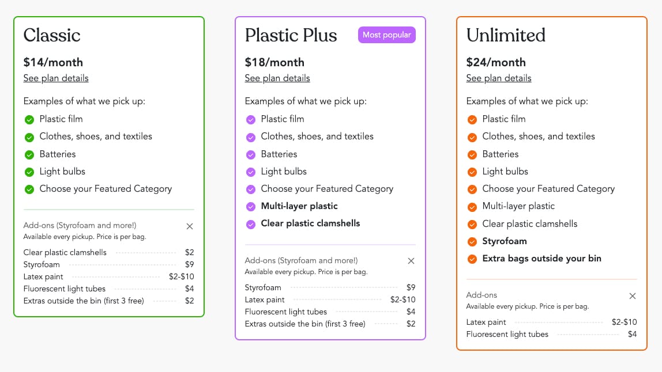Click green check icon beside Plastic film

[x=29, y=120]
